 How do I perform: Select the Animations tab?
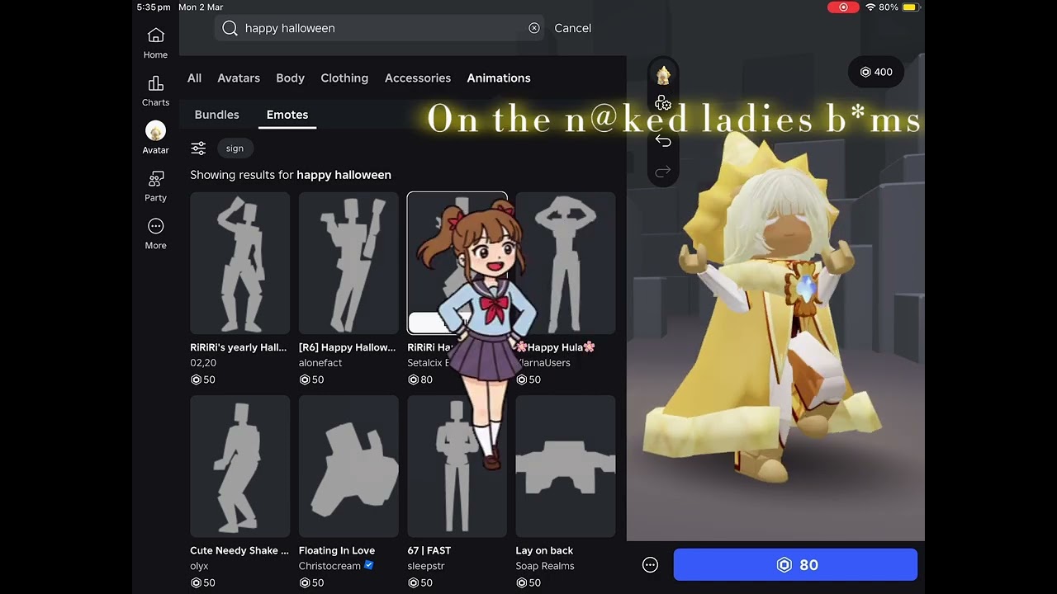click(x=499, y=78)
